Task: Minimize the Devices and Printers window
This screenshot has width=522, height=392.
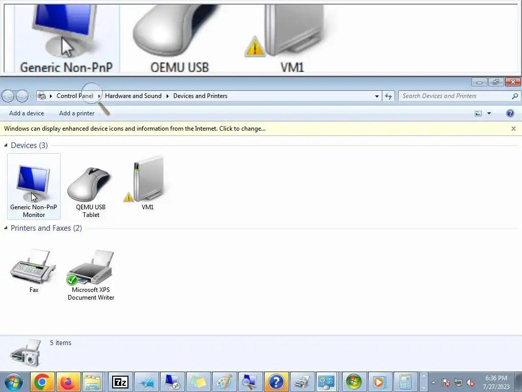Action: point(479,82)
